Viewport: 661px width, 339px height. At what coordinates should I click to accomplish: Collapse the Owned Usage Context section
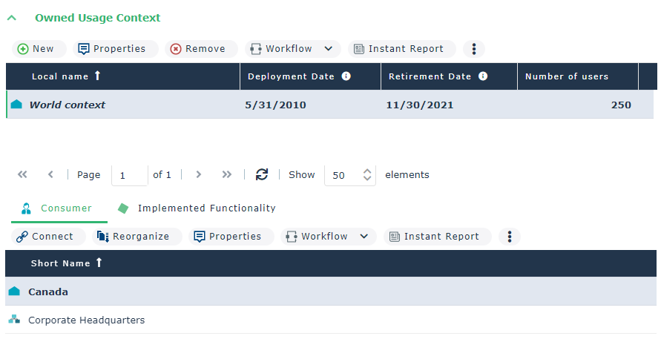click(x=12, y=18)
